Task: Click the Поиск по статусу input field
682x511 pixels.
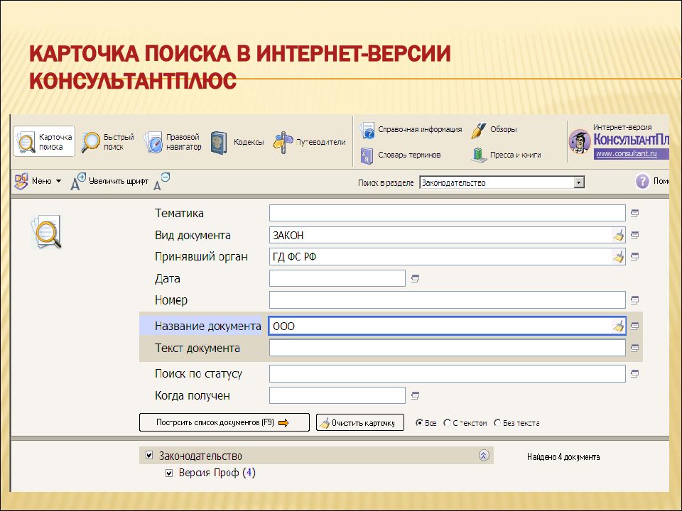Action: (x=447, y=374)
